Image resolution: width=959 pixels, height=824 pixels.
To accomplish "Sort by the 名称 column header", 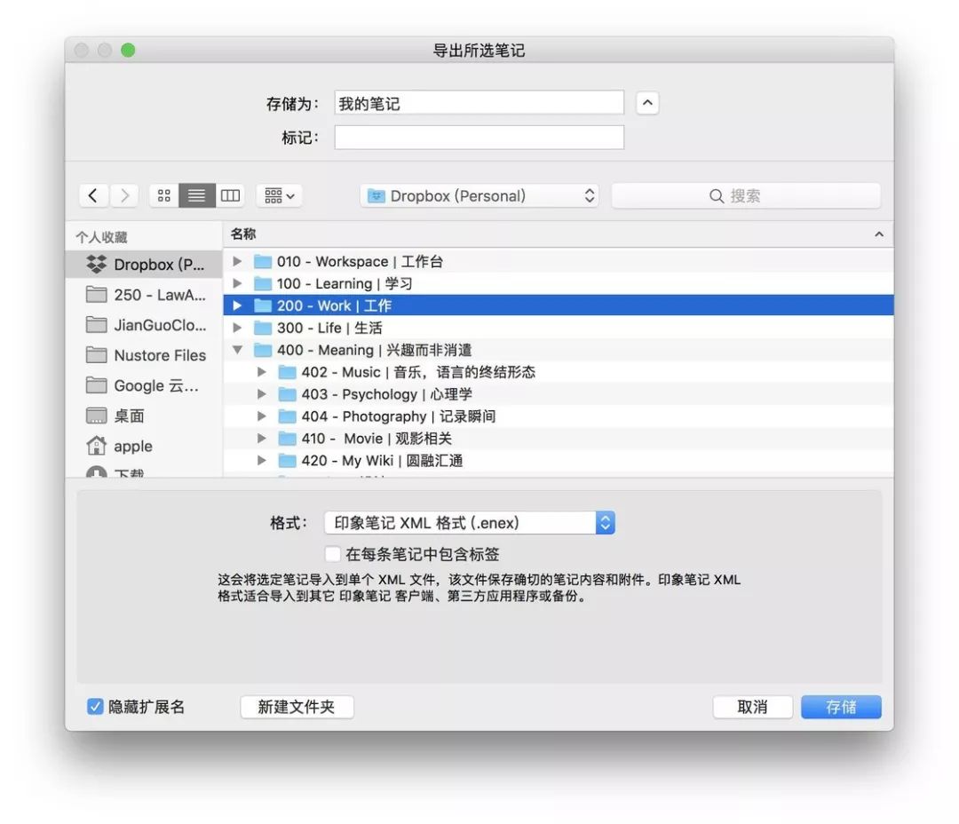I will (x=243, y=234).
